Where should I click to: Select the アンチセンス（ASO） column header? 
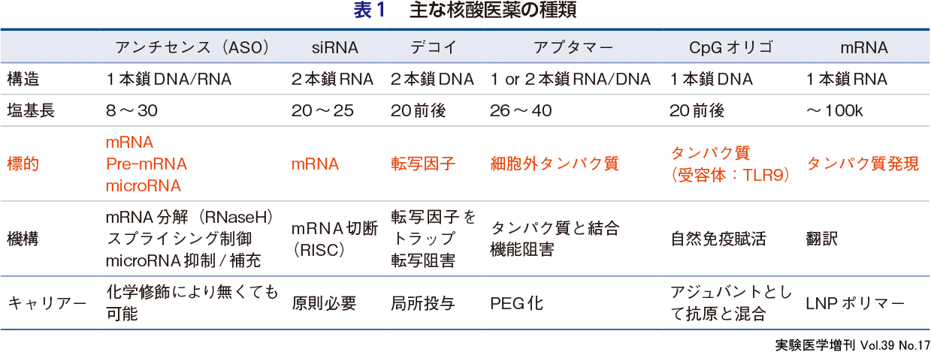[192, 47]
